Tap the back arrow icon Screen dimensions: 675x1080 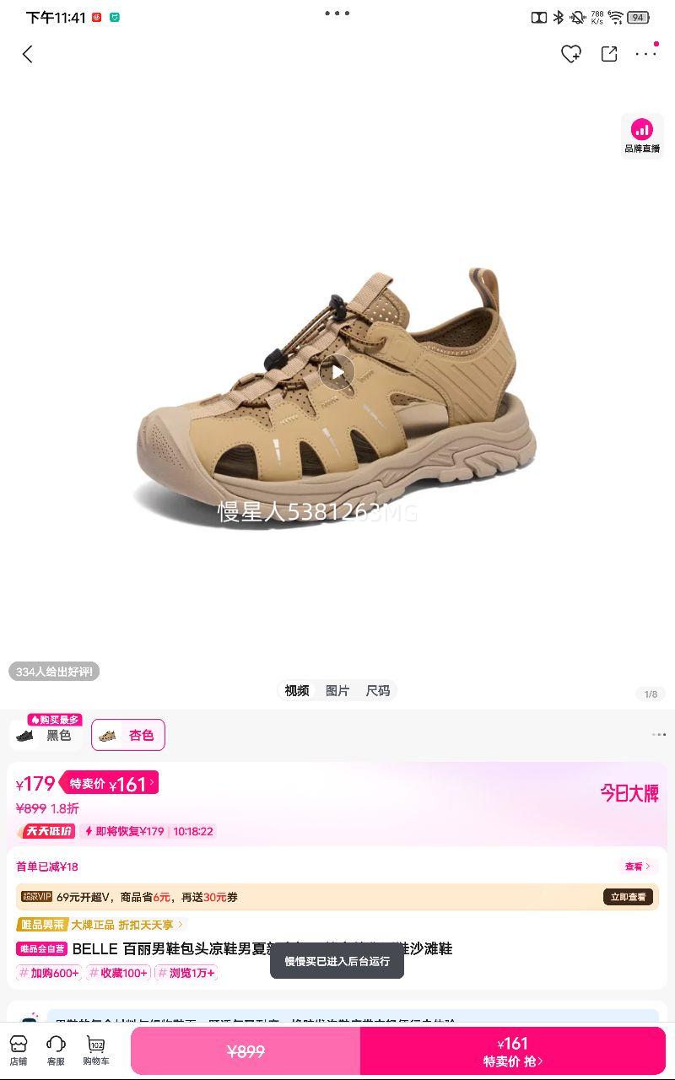[x=27, y=54]
